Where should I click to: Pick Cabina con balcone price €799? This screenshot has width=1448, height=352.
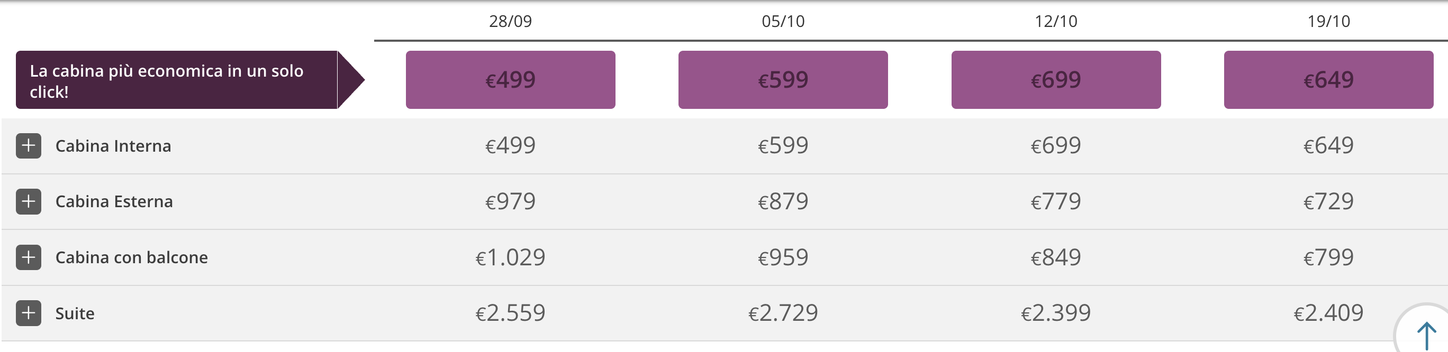tap(1328, 257)
